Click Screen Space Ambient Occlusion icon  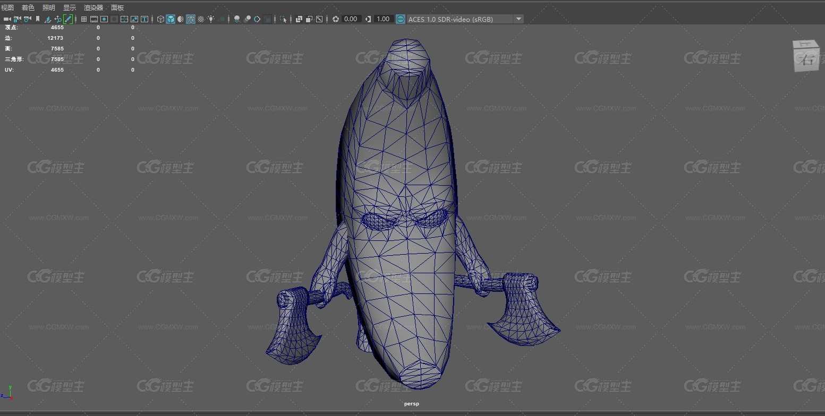(x=237, y=19)
